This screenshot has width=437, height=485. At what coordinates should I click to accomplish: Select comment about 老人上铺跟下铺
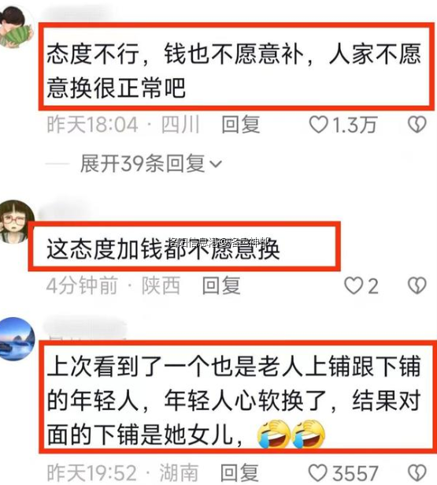click(234, 401)
